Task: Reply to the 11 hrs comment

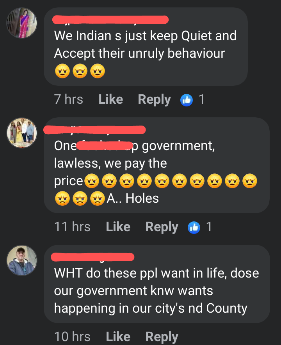Action: pos(162,227)
